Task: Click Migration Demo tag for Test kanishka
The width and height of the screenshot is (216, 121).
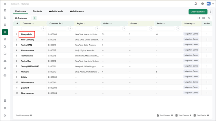Action: tap(191, 55)
